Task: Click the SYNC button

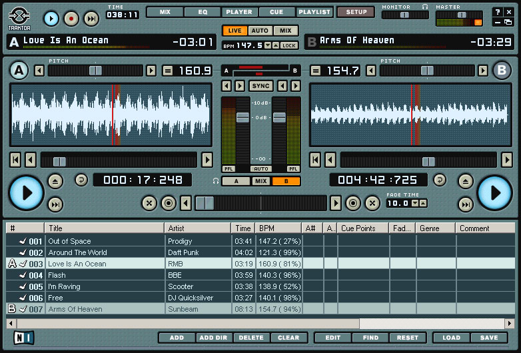Action: pyautogui.click(x=260, y=86)
